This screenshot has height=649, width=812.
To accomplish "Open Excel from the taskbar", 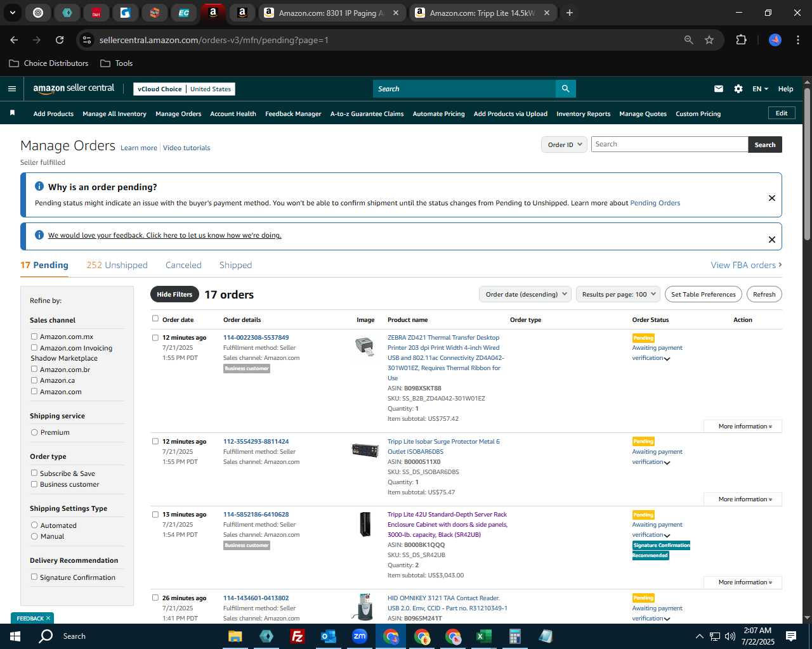I will click(483, 636).
